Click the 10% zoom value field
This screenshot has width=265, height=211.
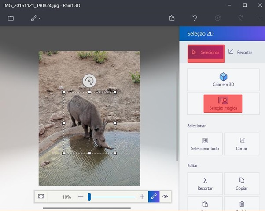point(66,197)
